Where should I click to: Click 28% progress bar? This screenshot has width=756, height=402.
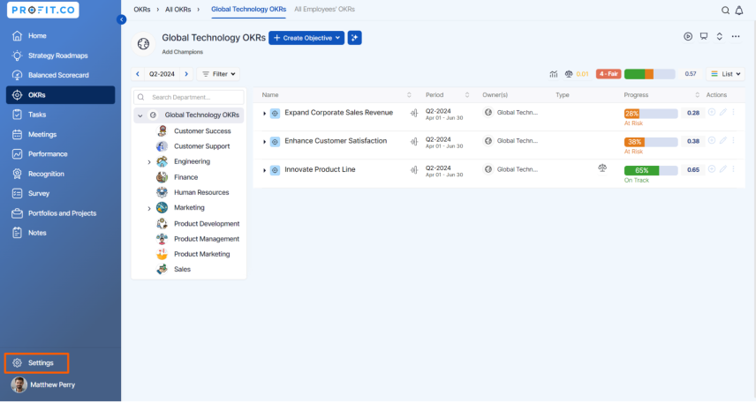point(651,114)
